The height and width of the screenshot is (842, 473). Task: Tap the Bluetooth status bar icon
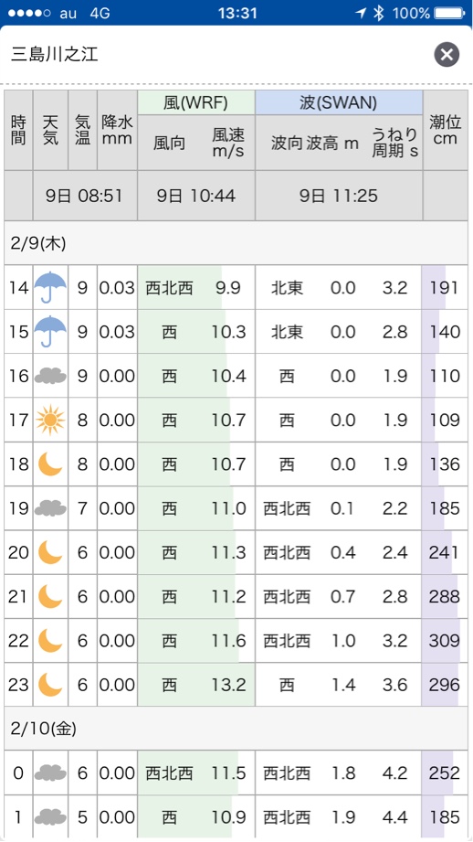(379, 13)
